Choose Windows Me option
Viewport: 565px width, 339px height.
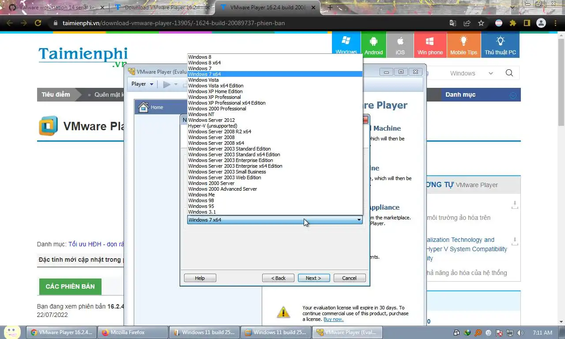[x=275, y=195]
